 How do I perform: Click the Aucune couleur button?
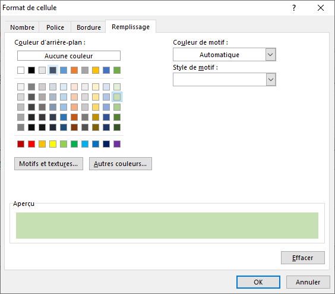[x=69, y=56]
